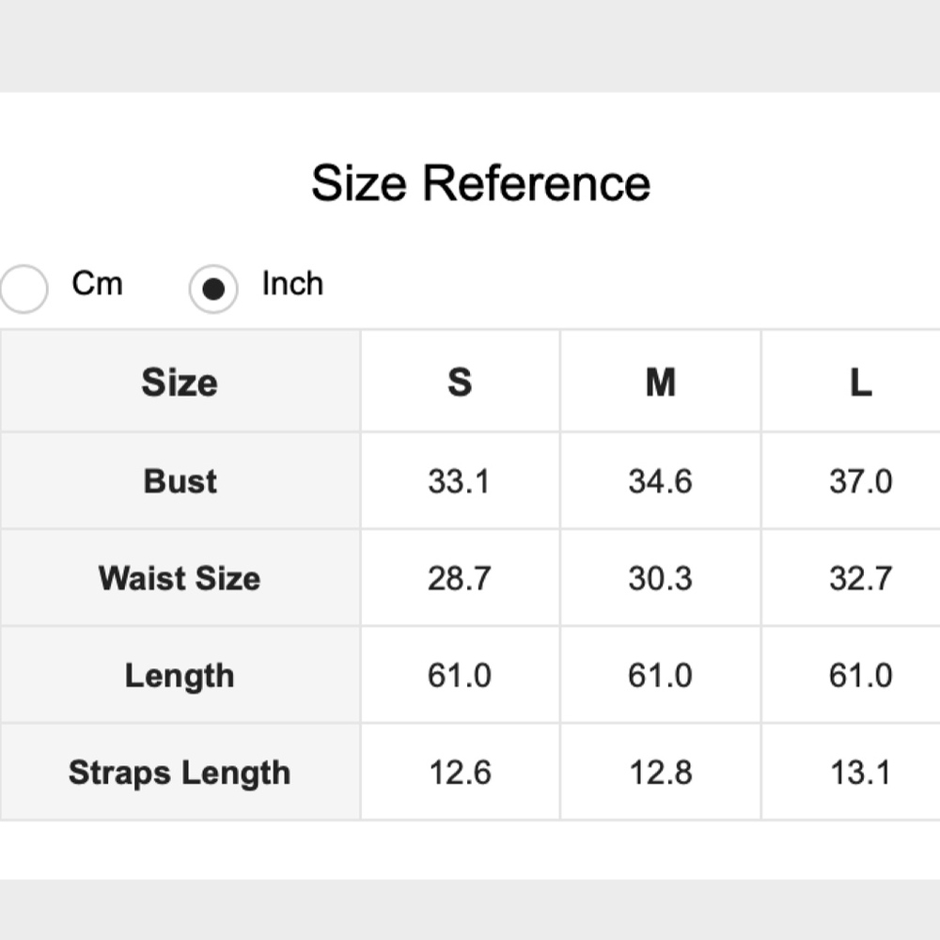Click the 37.0 bust value for L

pos(860,481)
